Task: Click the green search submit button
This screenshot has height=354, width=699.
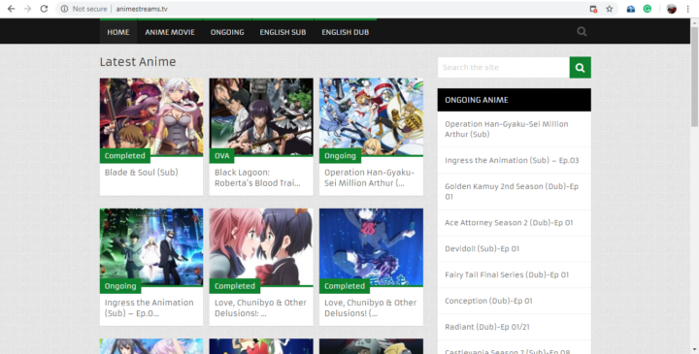Action: point(580,67)
